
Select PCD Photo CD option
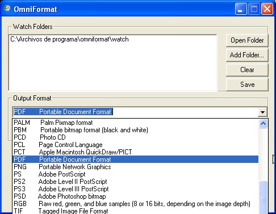(135, 137)
